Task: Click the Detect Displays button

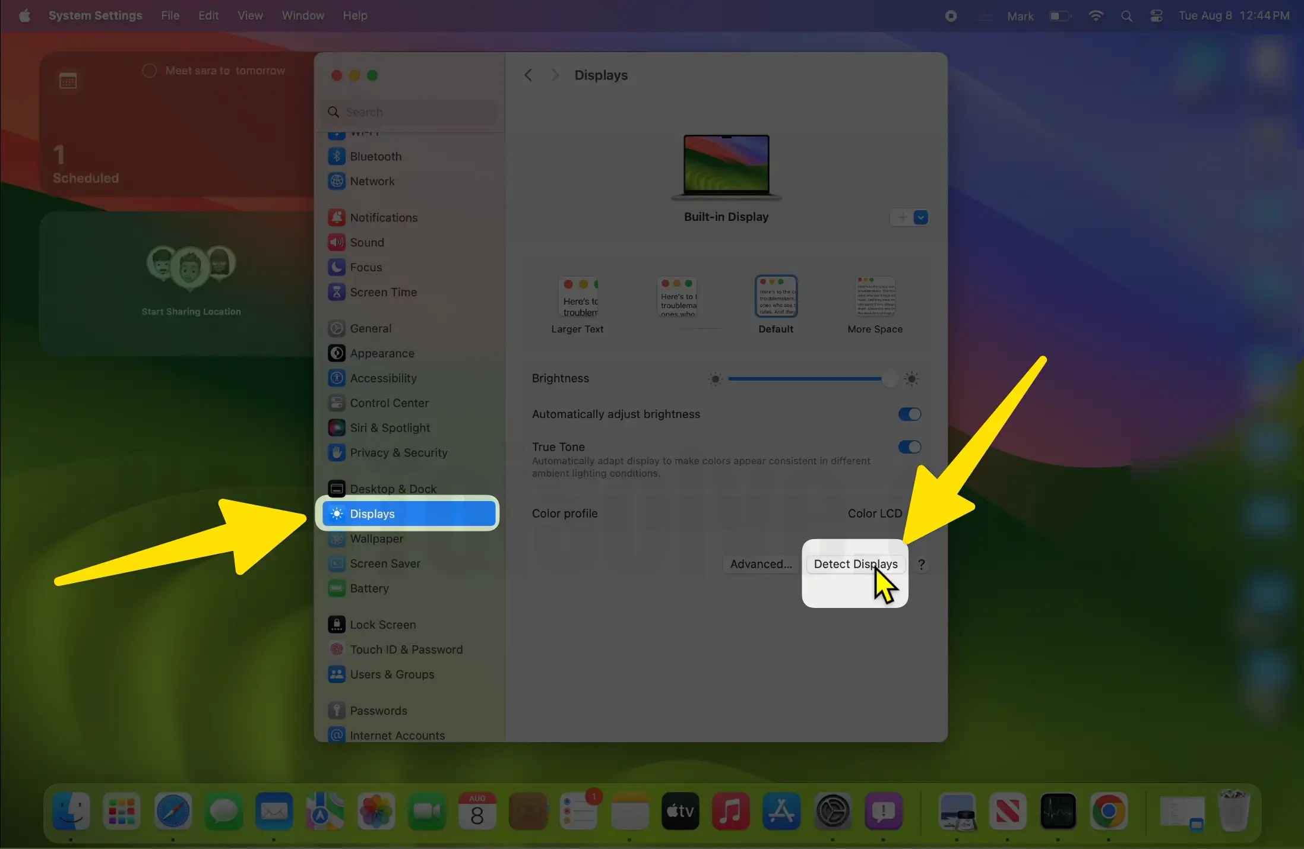Action: 854,564
